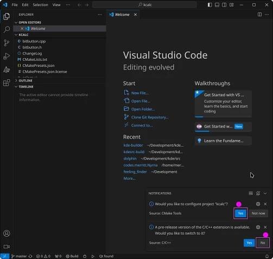This screenshot has height=259, width=273.
Task: Open the Source Control view
Action: (x=7, y=43)
